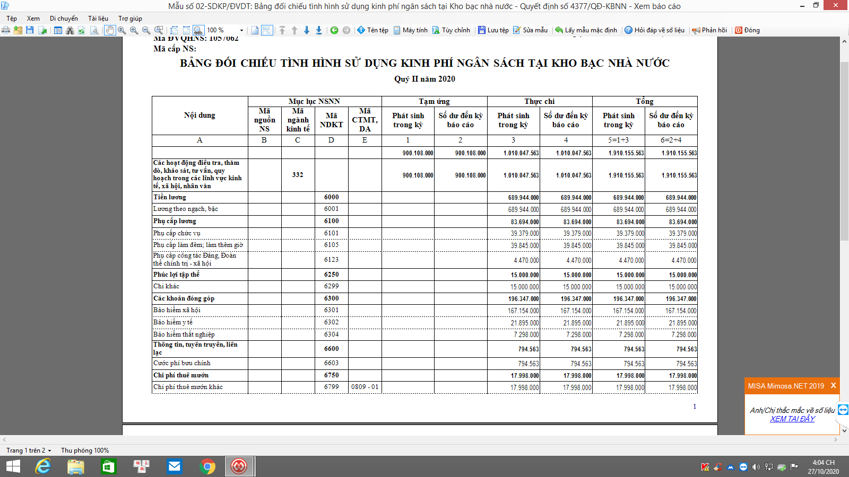Close the MISA Mimosa.NET 2019 popup
This screenshot has width=849, height=477.
point(833,385)
